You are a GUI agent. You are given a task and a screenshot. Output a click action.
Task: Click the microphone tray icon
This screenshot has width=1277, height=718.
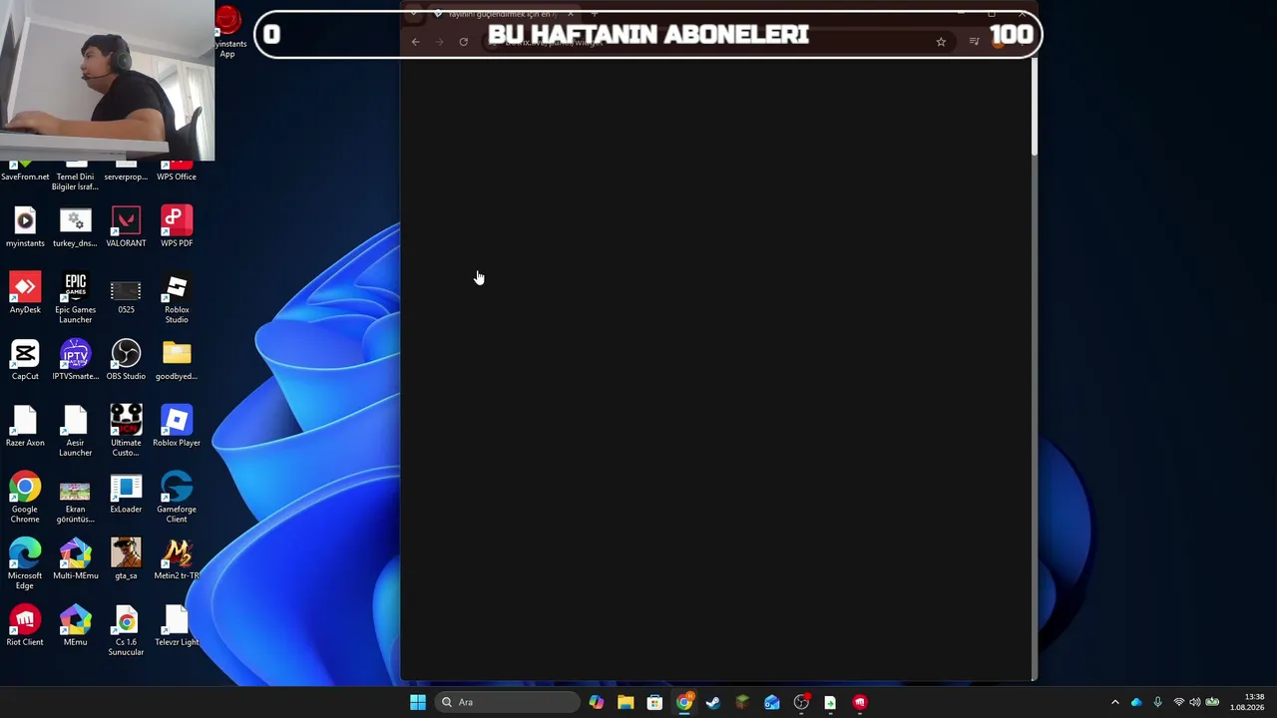(x=1157, y=702)
